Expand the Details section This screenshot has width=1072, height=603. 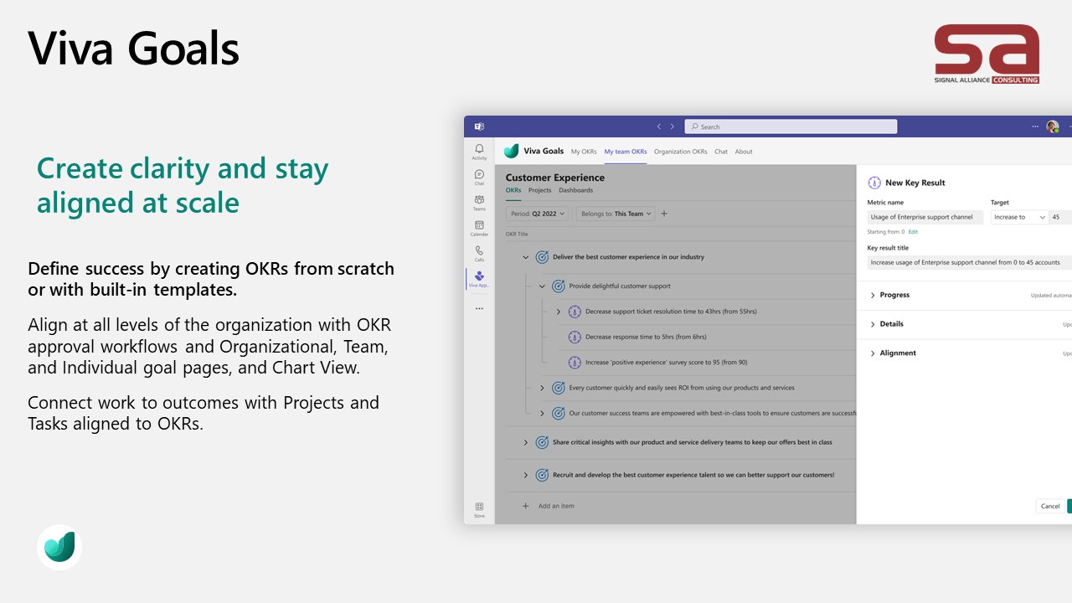click(873, 324)
